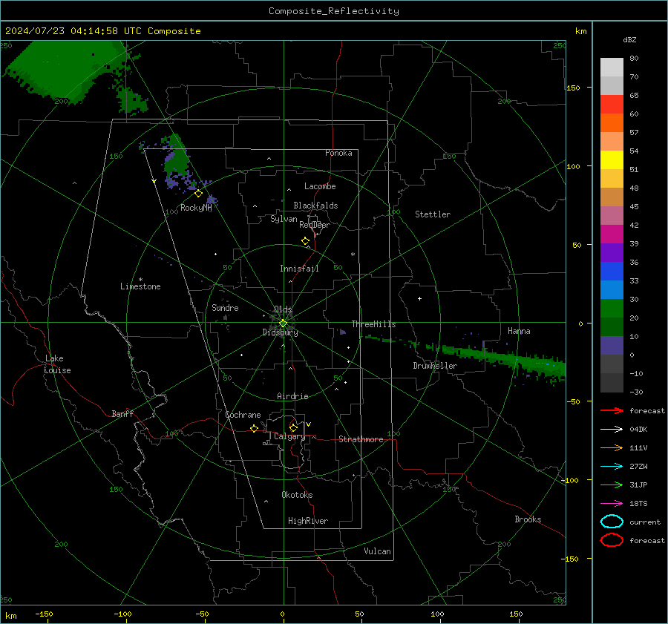The width and height of the screenshot is (668, 624).
Task: Click the Calgary map label
Action: coord(289,436)
